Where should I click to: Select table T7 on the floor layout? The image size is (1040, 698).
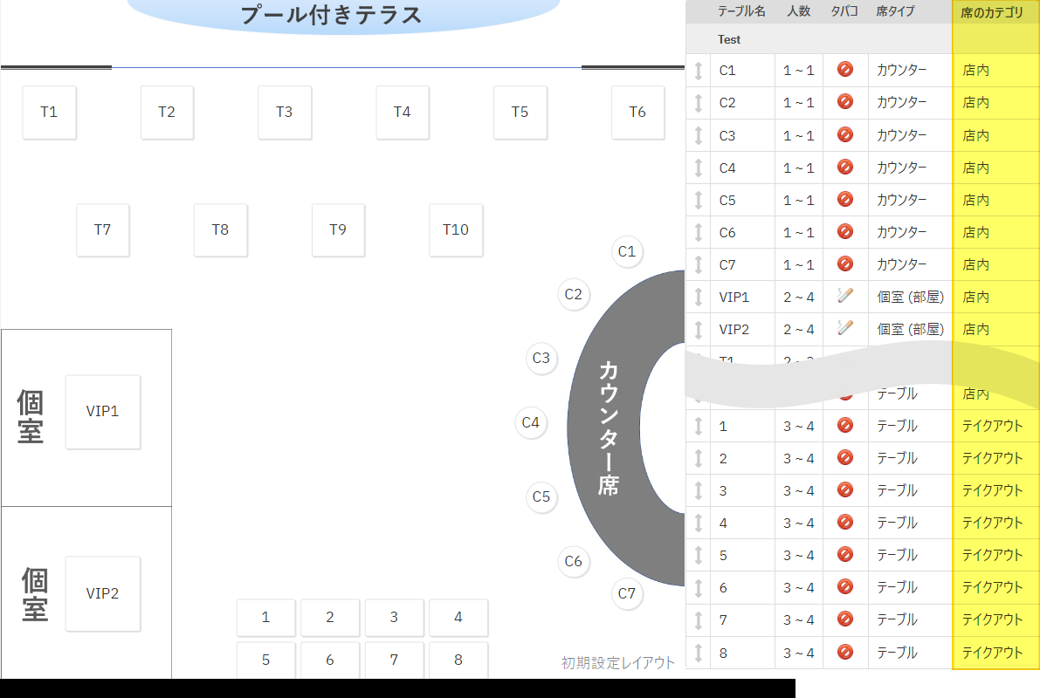click(x=103, y=230)
